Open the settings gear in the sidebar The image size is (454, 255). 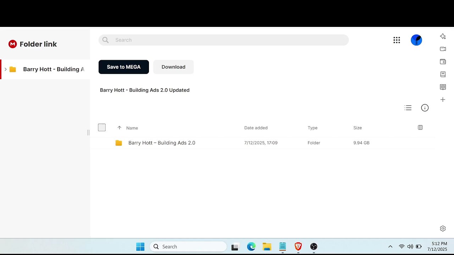[443, 228]
